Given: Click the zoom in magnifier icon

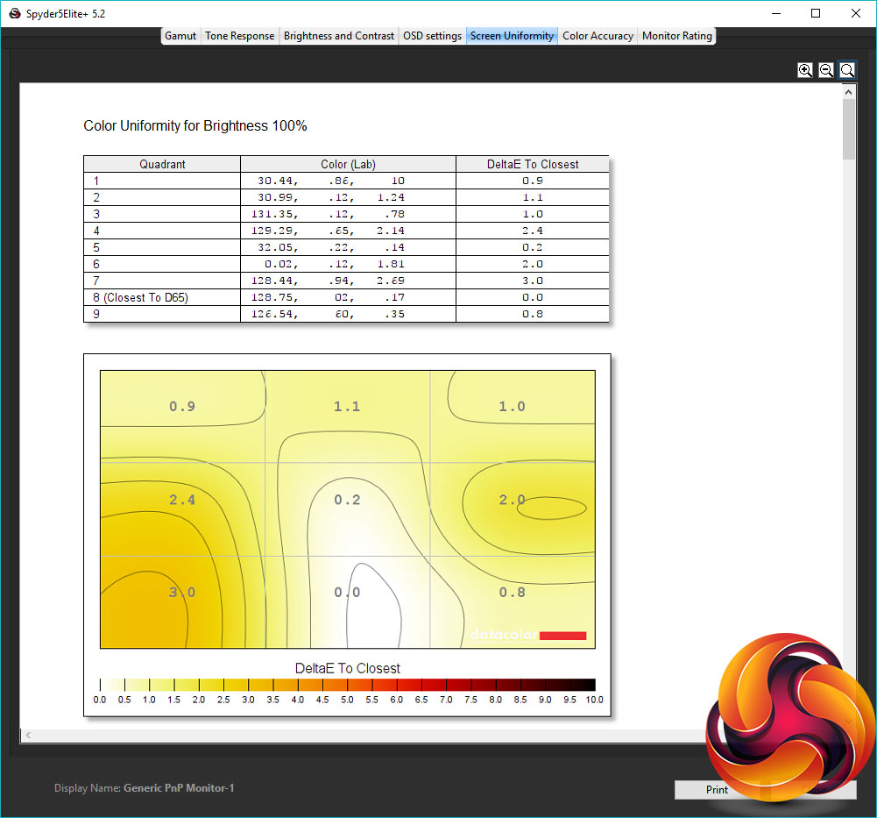Looking at the screenshot, I should (805, 70).
